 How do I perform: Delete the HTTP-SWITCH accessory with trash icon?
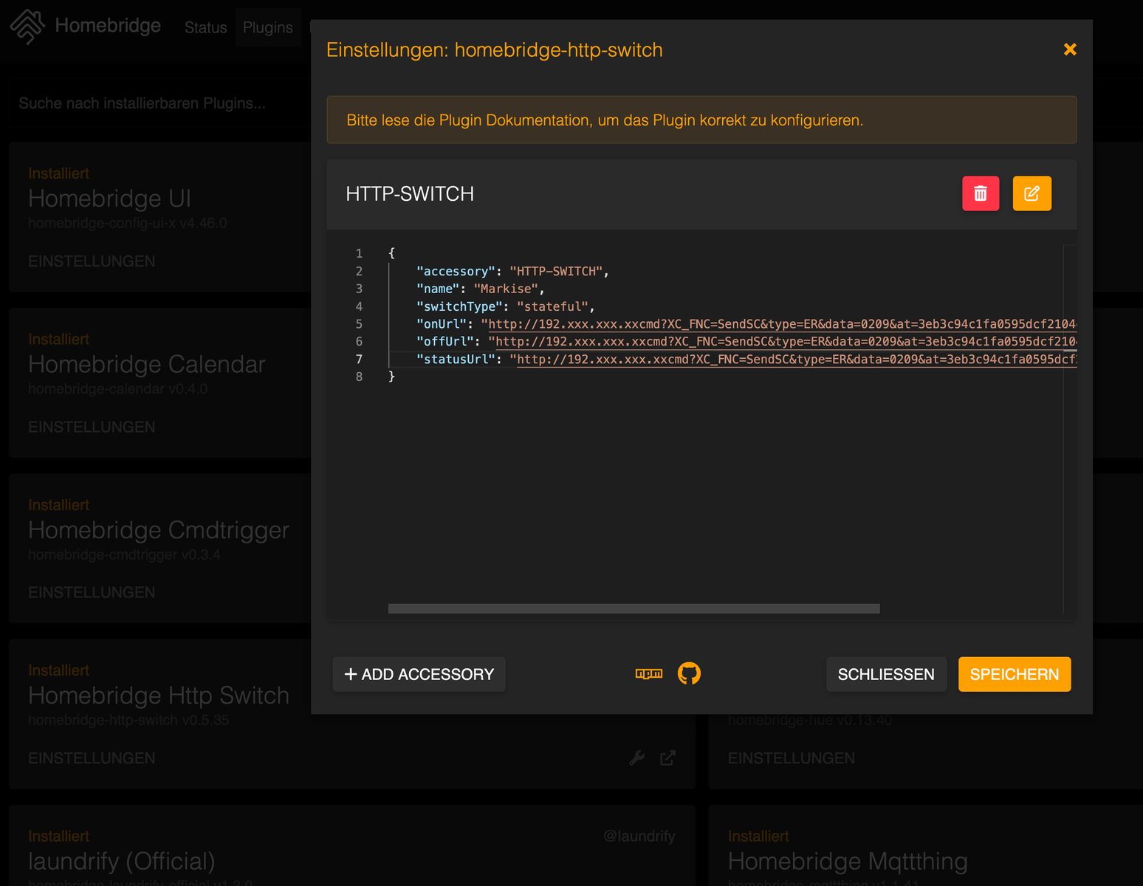click(x=980, y=193)
